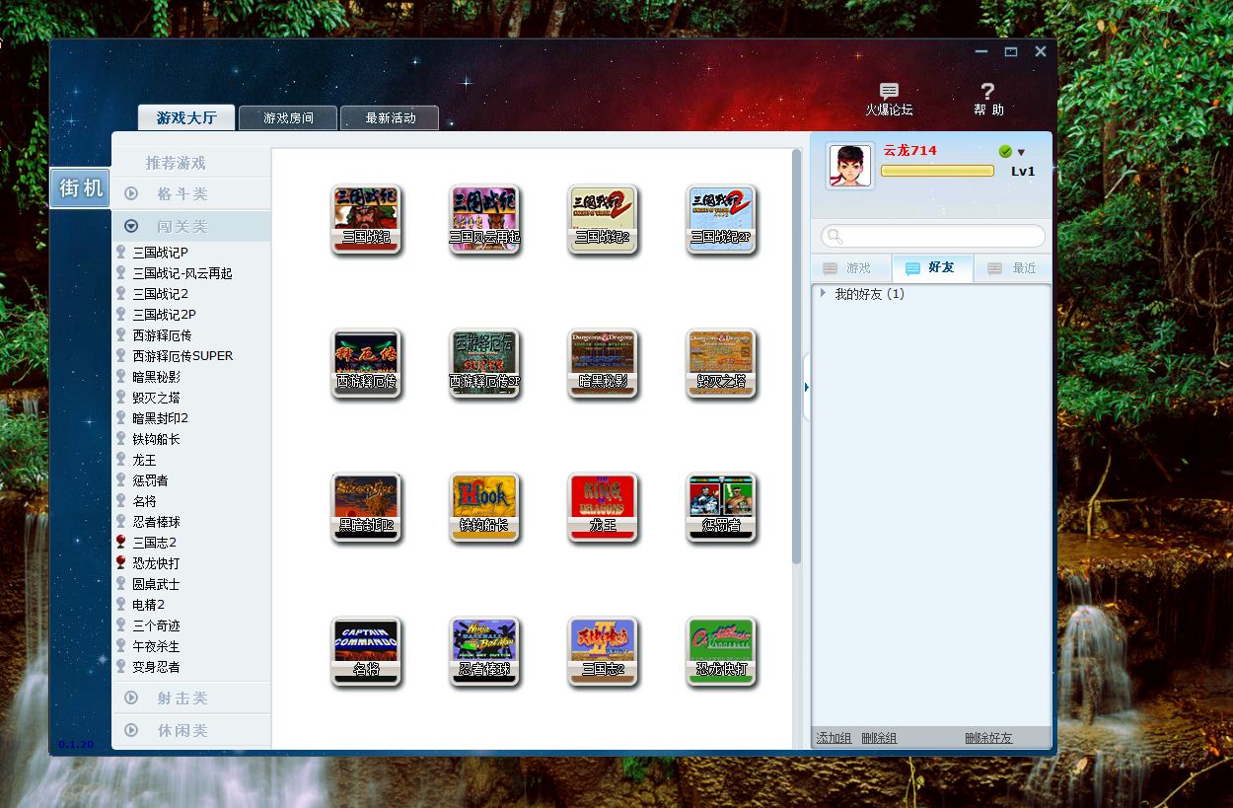This screenshot has width=1233, height=808.
Task: Select 午夜杀生 in the game list
Action: [x=156, y=646]
